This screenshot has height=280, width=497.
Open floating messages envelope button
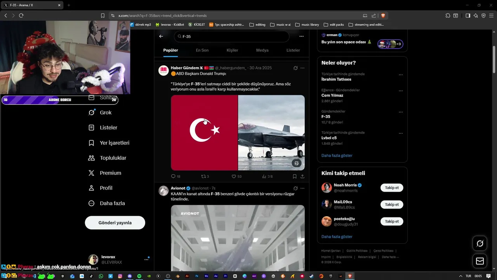pos(480,261)
